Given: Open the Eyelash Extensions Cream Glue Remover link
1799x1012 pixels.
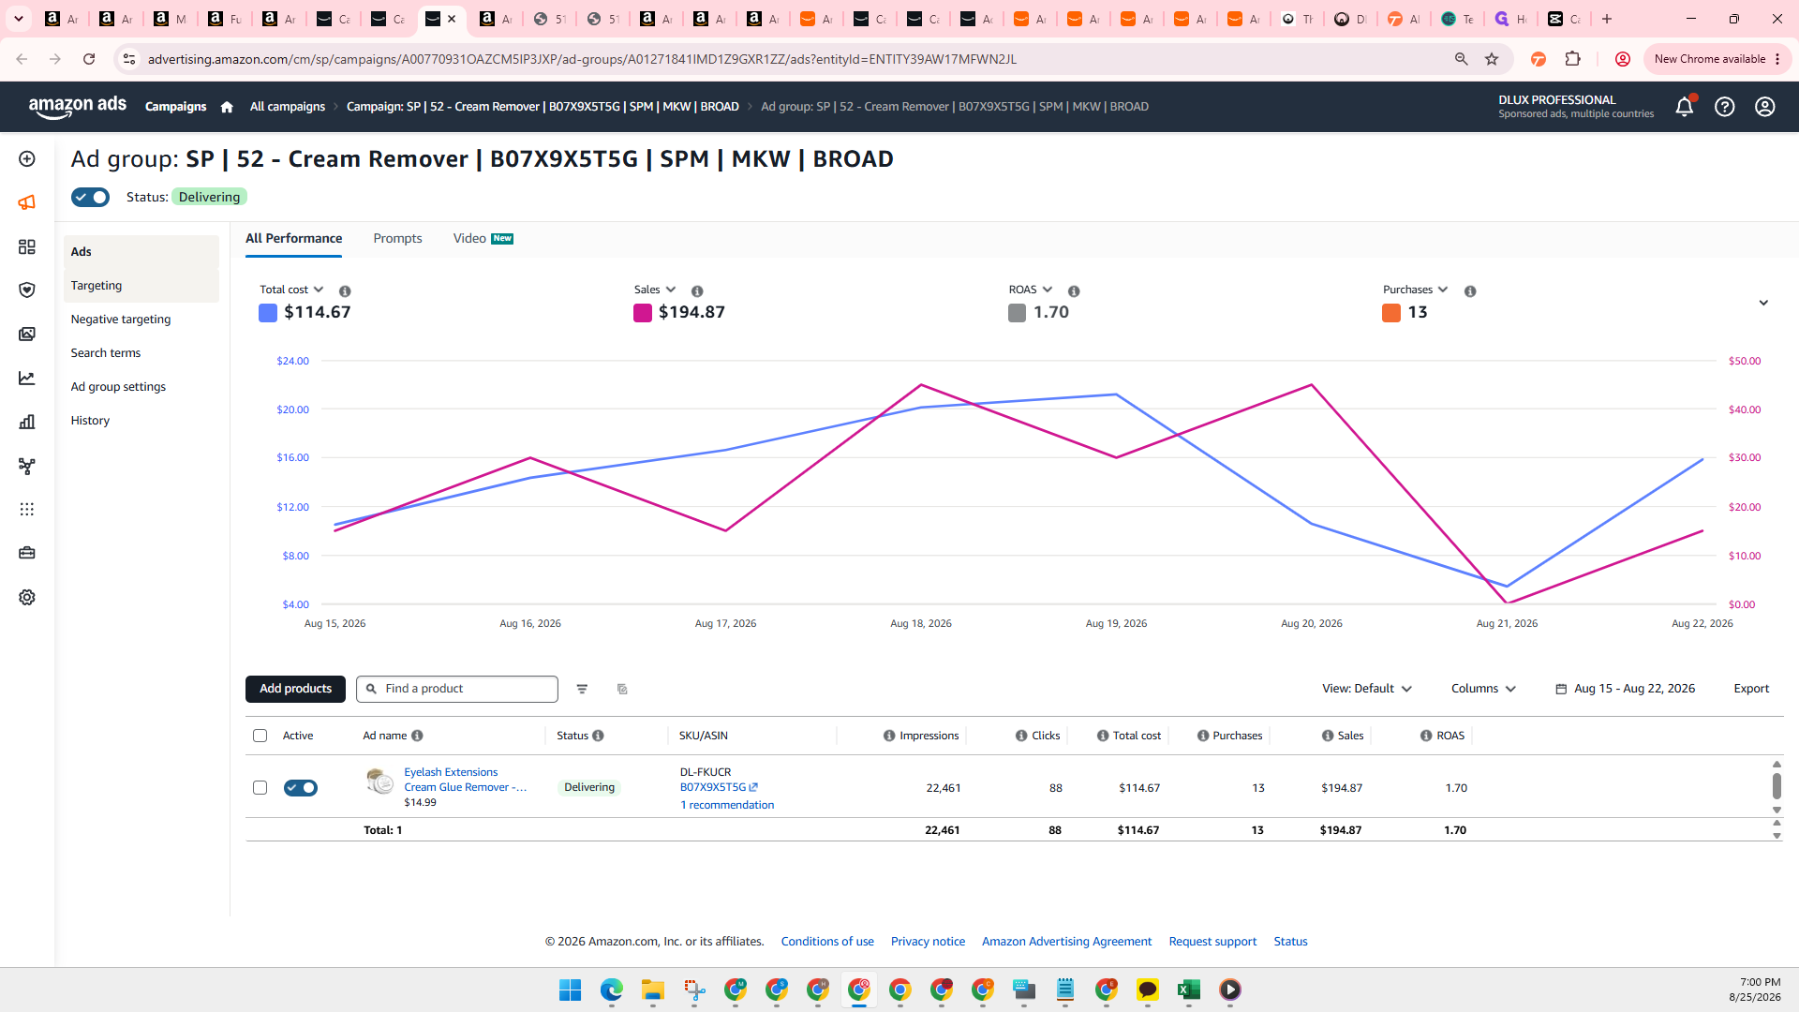Looking at the screenshot, I should click(x=466, y=780).
